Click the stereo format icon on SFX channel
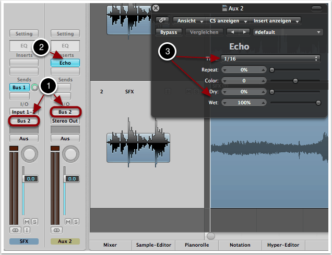Viewport: 332px width, 255px height. [x=14, y=230]
